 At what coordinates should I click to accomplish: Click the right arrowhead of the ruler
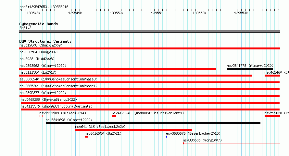click(x=279, y=10)
